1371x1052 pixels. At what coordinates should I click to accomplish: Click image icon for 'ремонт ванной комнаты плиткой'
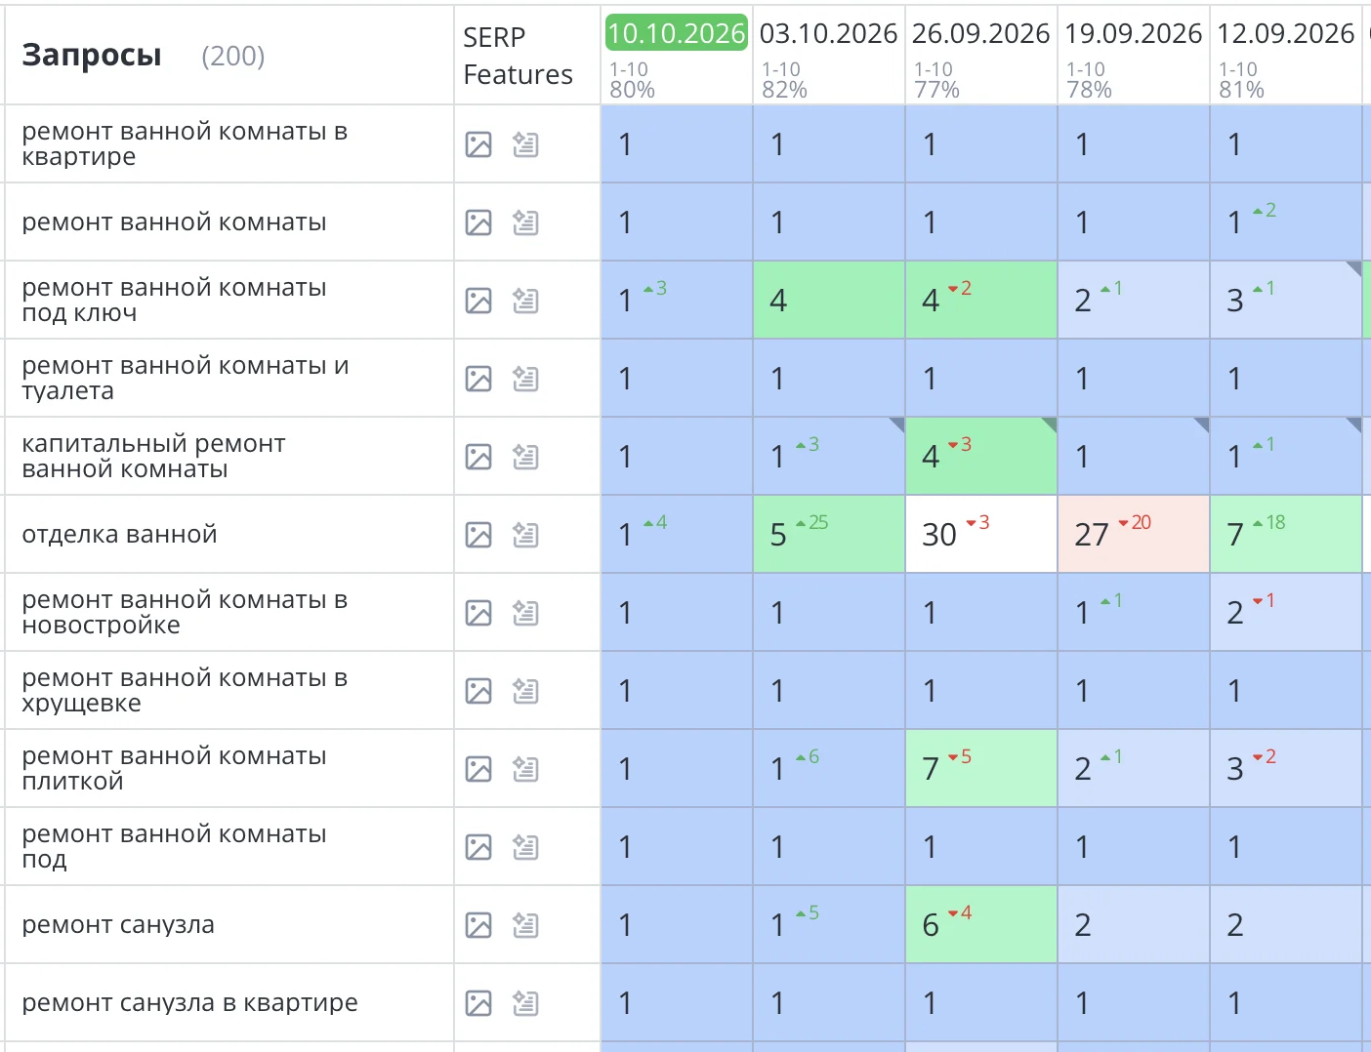(478, 769)
